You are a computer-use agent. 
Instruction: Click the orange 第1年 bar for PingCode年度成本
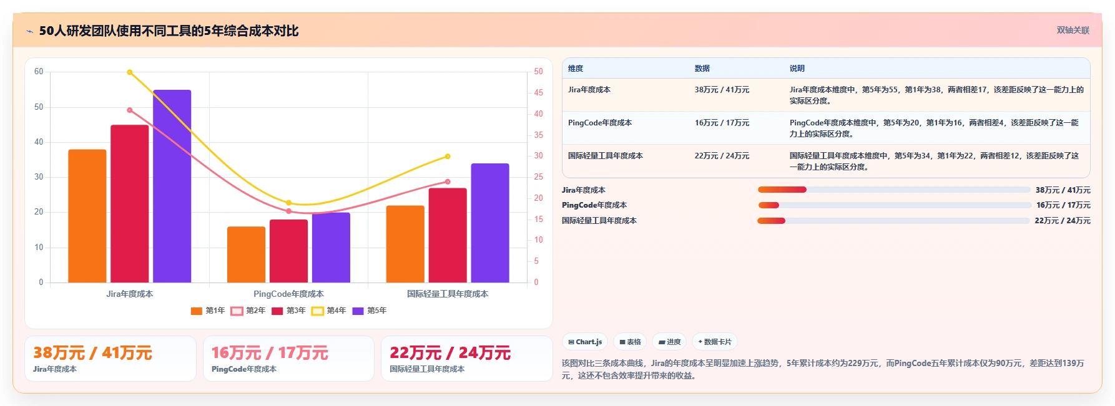246,254
